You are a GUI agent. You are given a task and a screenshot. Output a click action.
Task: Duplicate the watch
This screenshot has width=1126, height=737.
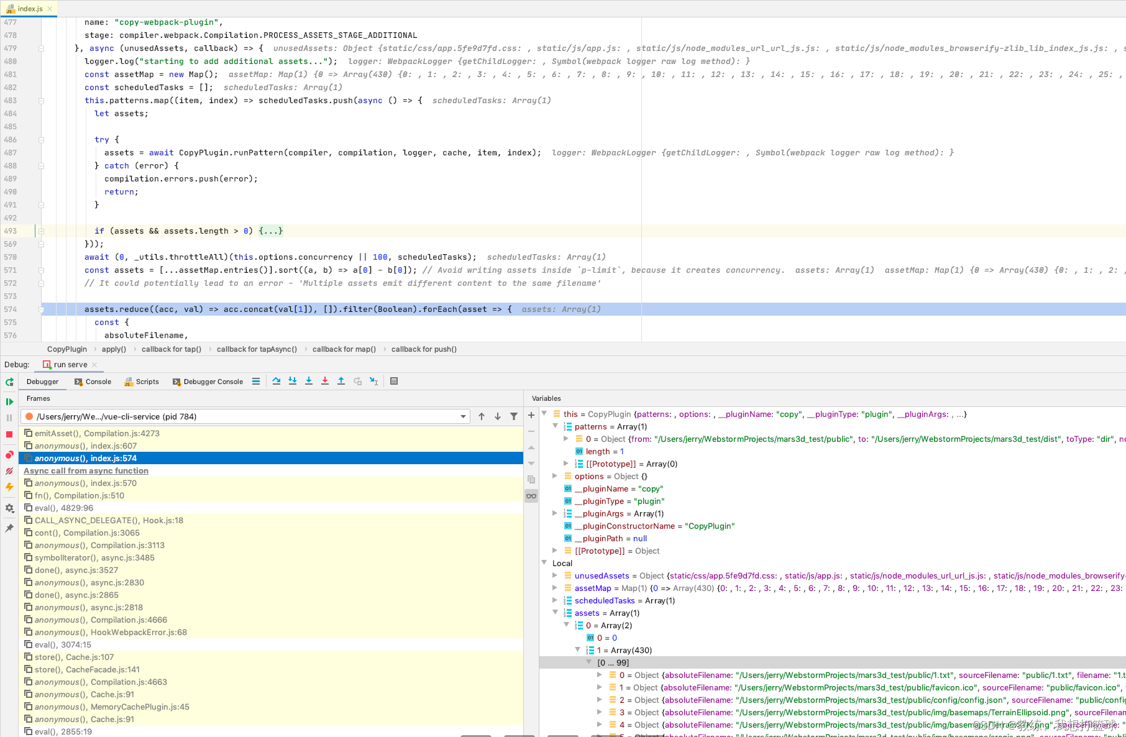531,480
